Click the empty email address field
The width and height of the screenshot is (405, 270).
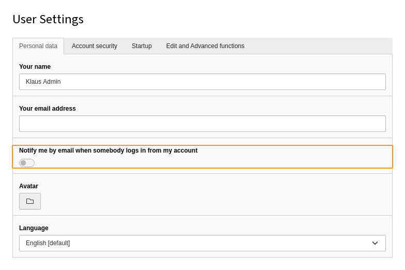202,124
